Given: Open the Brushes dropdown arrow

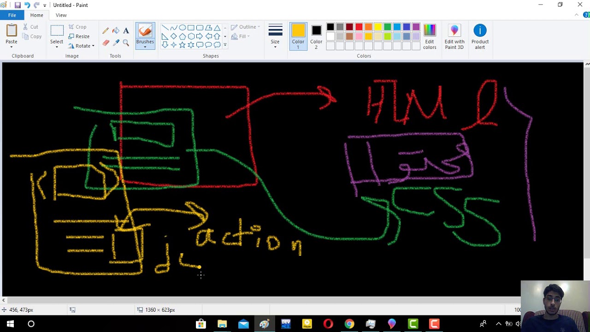Looking at the screenshot, I should point(145,47).
